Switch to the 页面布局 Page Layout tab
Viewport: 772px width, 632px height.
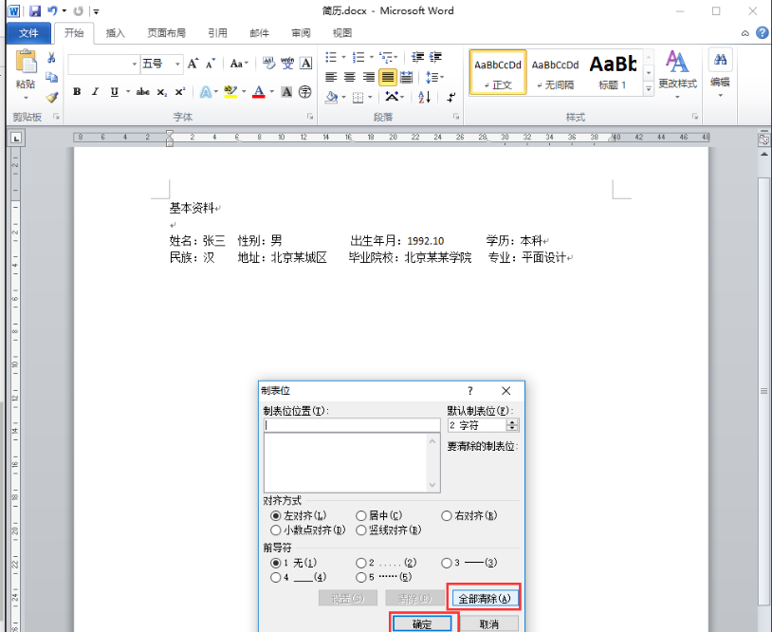166,33
